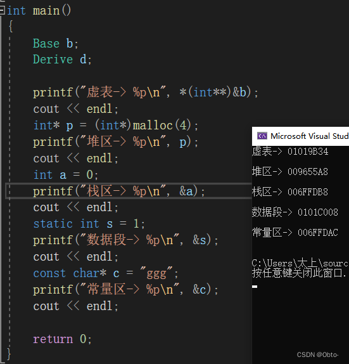Click the opening brace of main

(10, 26)
